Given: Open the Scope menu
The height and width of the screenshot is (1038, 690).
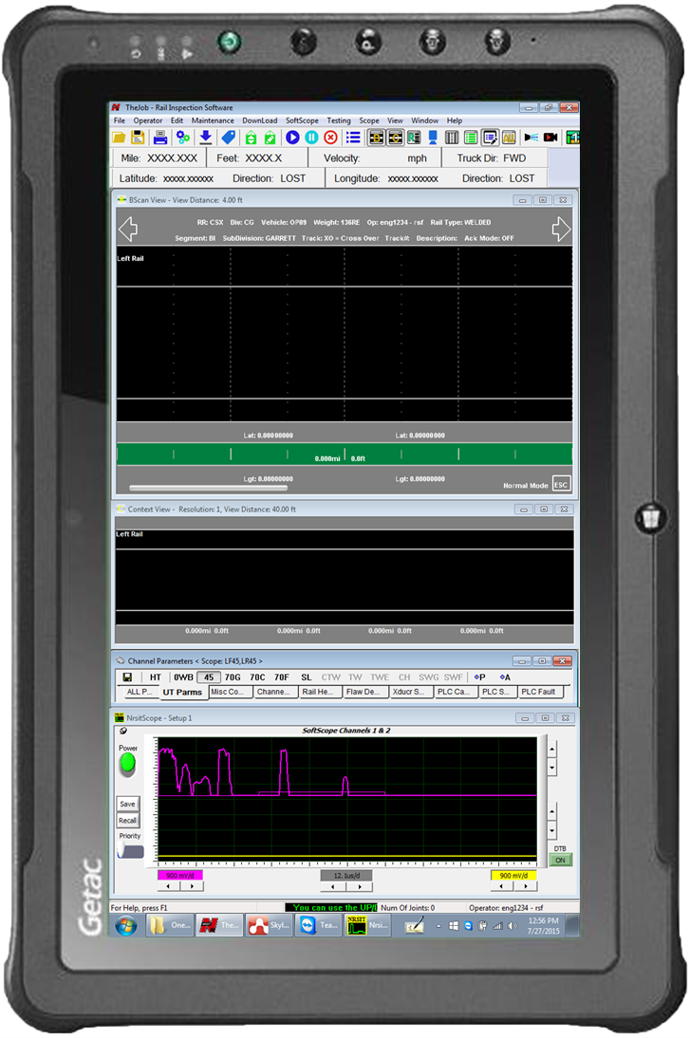Looking at the screenshot, I should (x=369, y=120).
